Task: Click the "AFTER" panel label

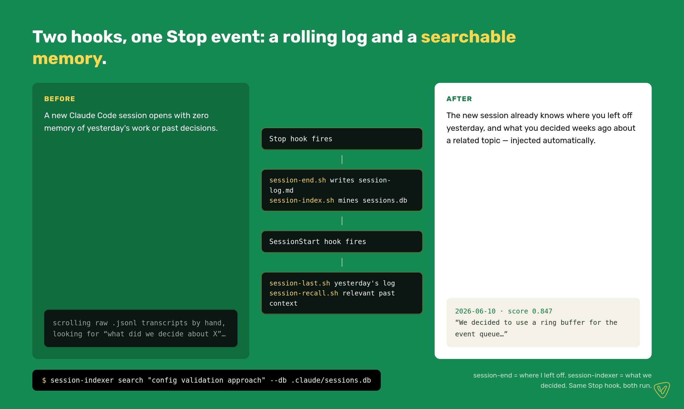Action: pyautogui.click(x=459, y=99)
